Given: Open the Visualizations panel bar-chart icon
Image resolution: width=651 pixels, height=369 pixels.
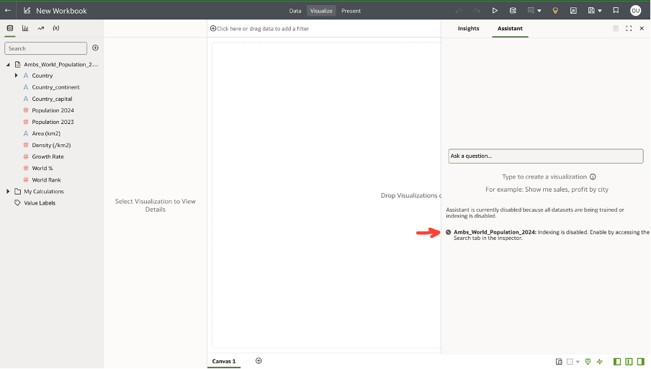Looking at the screenshot, I should pos(25,28).
